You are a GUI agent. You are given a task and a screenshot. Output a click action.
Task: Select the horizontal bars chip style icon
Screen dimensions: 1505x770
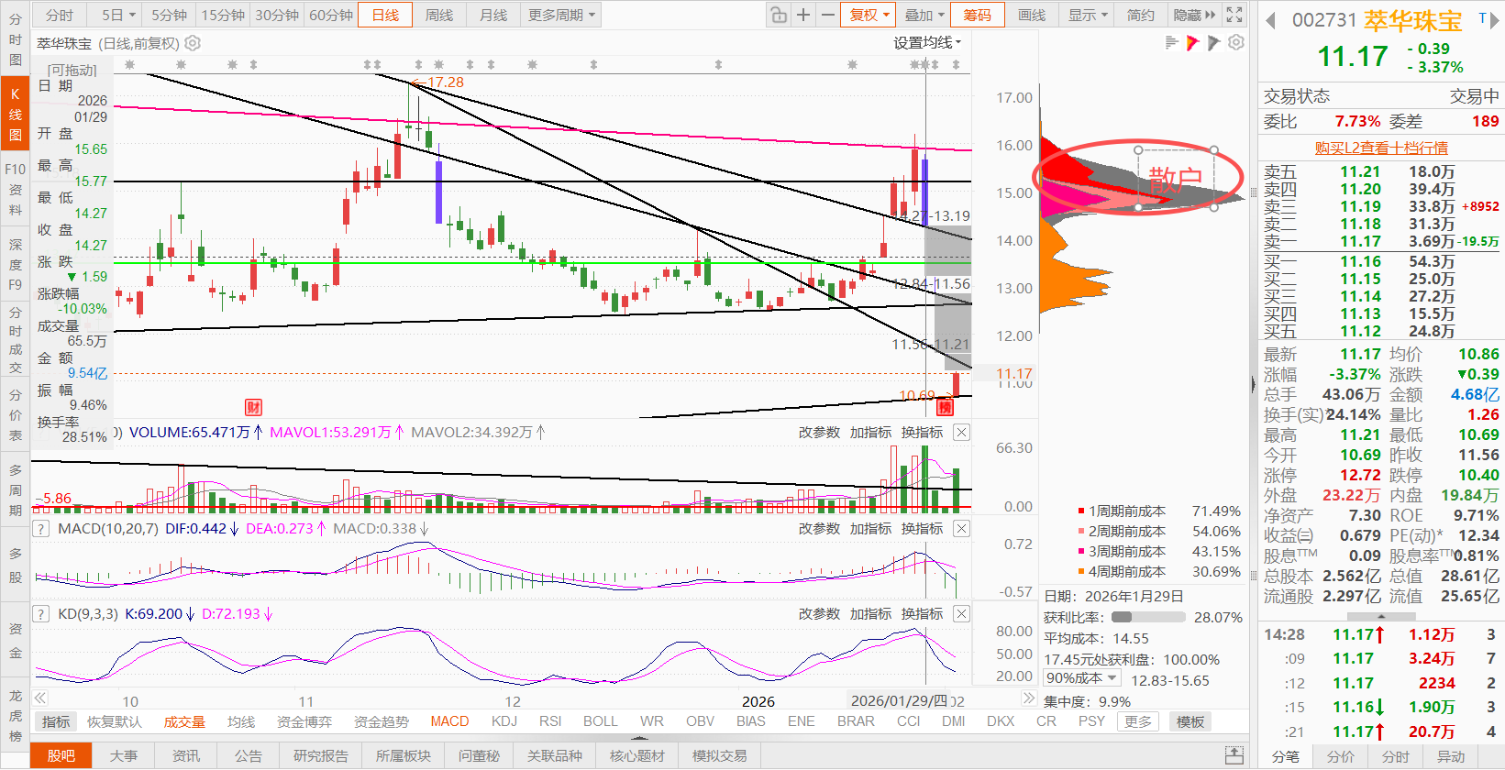[1171, 43]
